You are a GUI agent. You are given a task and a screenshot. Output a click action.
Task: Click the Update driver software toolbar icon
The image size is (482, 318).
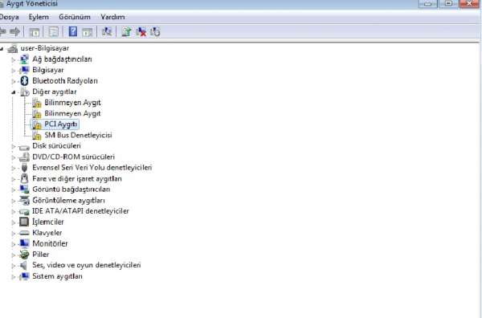[x=126, y=31]
